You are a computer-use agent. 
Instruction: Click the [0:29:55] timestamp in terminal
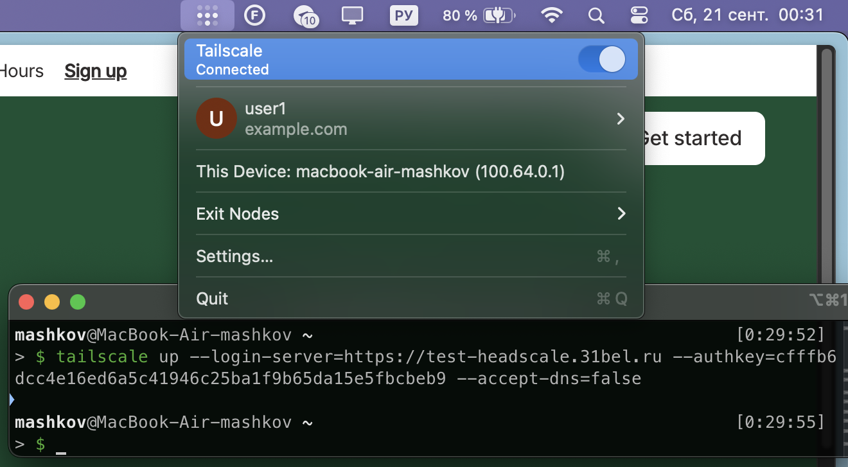(x=781, y=422)
